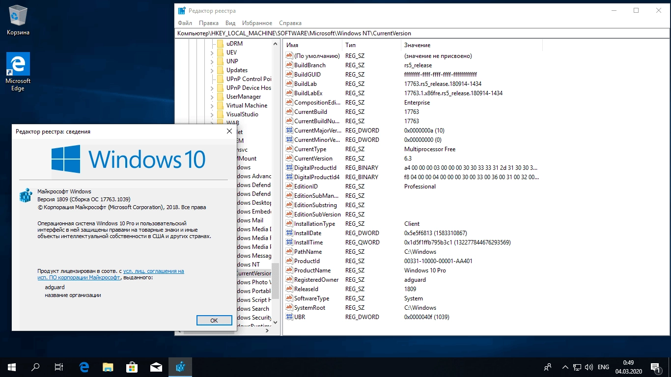Image resolution: width=671 pixels, height=377 pixels.
Task: Click the ProductName string value icon
Action: [x=289, y=270]
